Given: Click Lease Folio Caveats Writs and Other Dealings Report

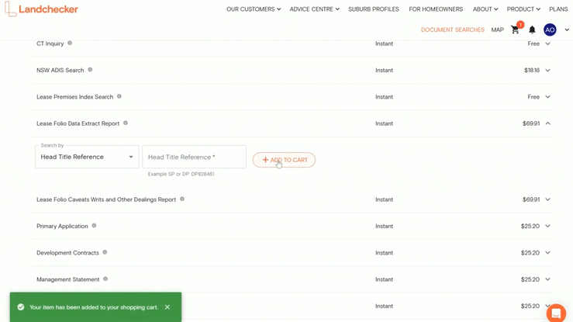Looking at the screenshot, I should [106, 199].
